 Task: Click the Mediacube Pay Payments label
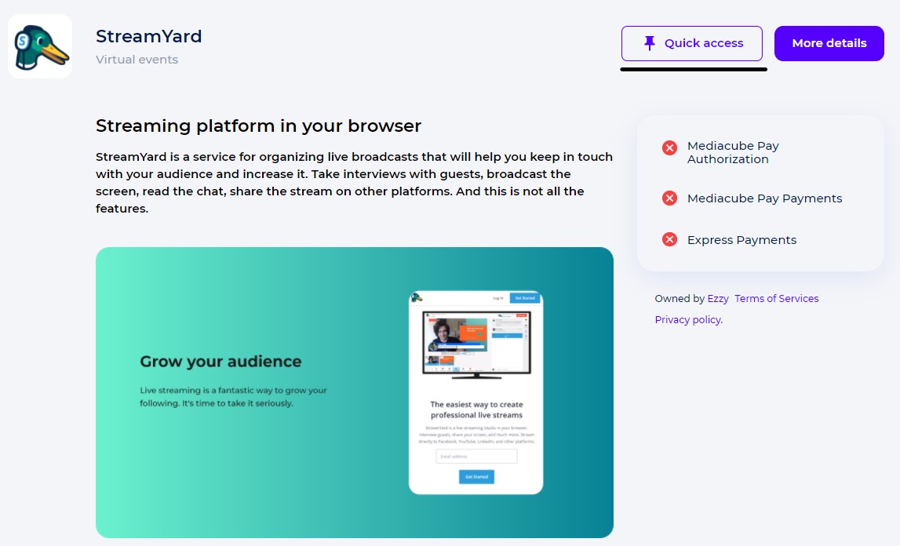click(x=764, y=198)
